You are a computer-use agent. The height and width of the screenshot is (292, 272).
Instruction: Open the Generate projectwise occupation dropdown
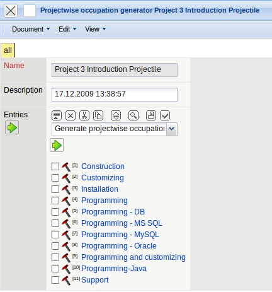click(x=115, y=129)
